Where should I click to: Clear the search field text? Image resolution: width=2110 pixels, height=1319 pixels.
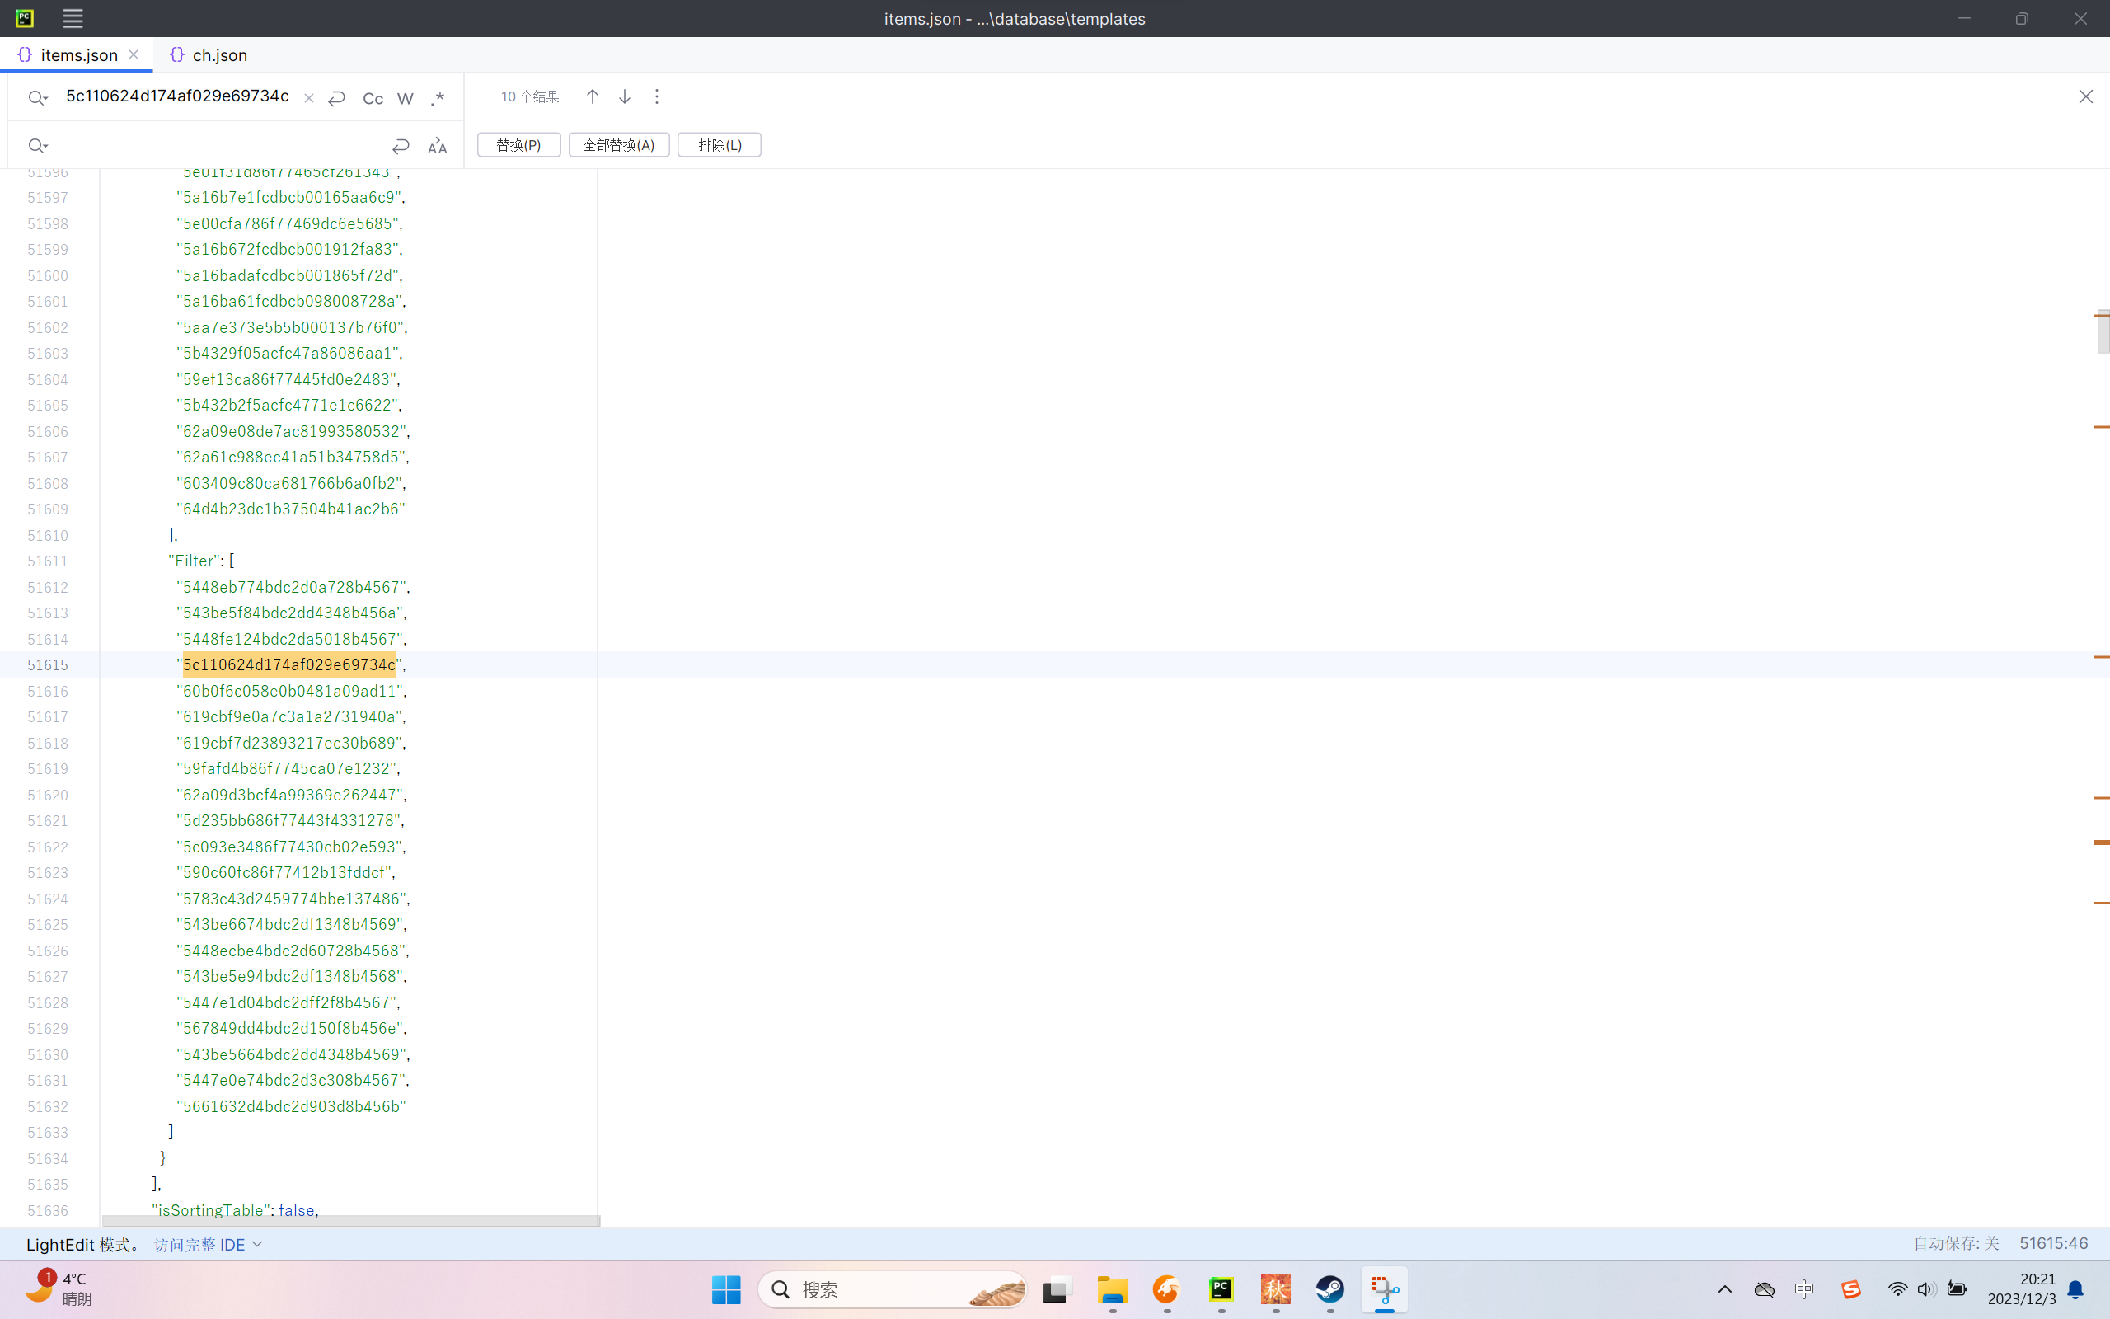(308, 99)
